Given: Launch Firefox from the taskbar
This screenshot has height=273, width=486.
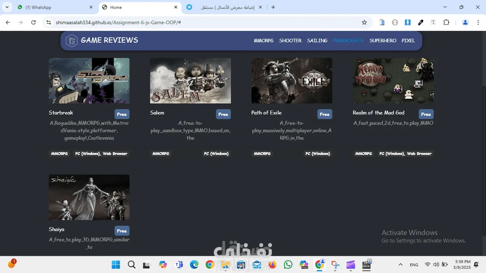Looking at the screenshot, I should click(273, 264).
